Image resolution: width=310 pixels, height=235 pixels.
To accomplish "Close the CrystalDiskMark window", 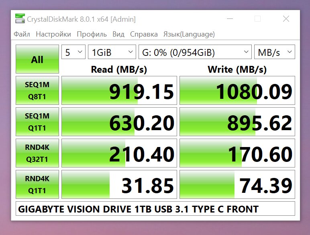I will point(286,19).
